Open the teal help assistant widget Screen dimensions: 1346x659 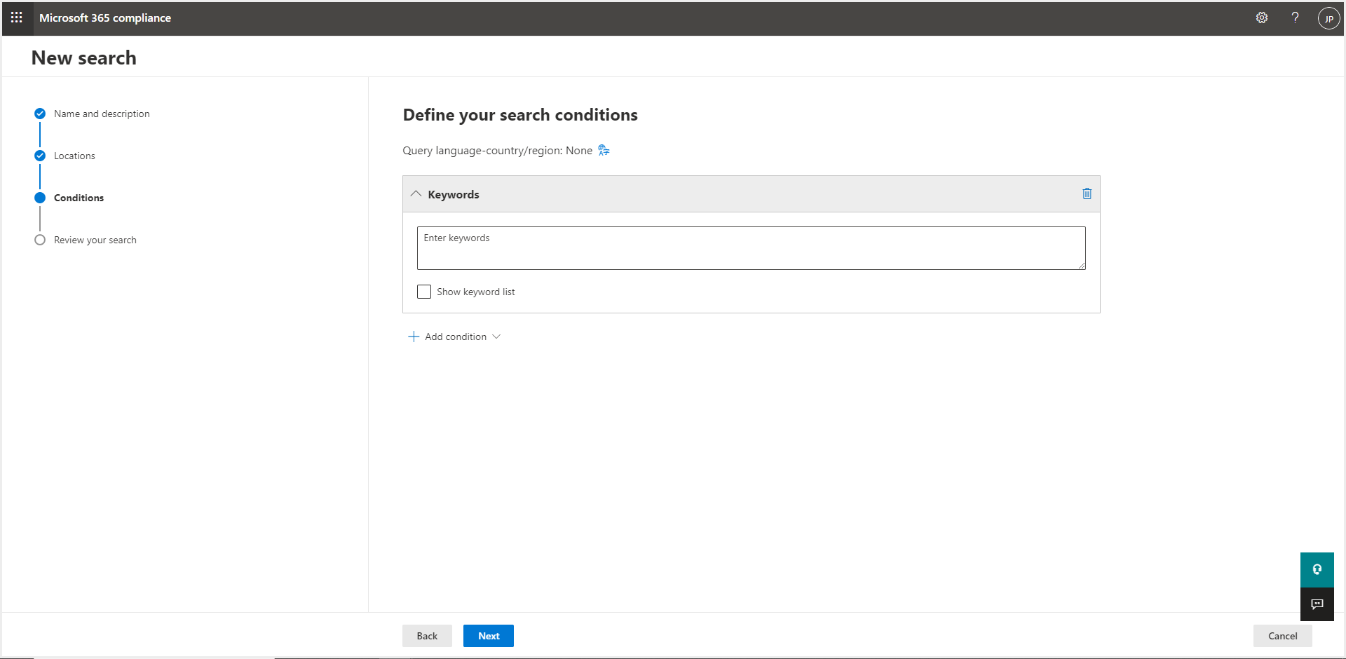pos(1317,569)
